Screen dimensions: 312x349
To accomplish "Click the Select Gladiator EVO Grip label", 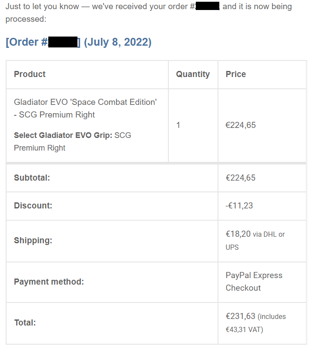I will 63,135.
